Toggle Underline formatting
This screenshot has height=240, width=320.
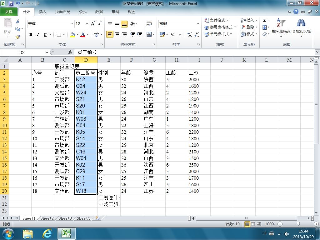[x=45, y=35]
